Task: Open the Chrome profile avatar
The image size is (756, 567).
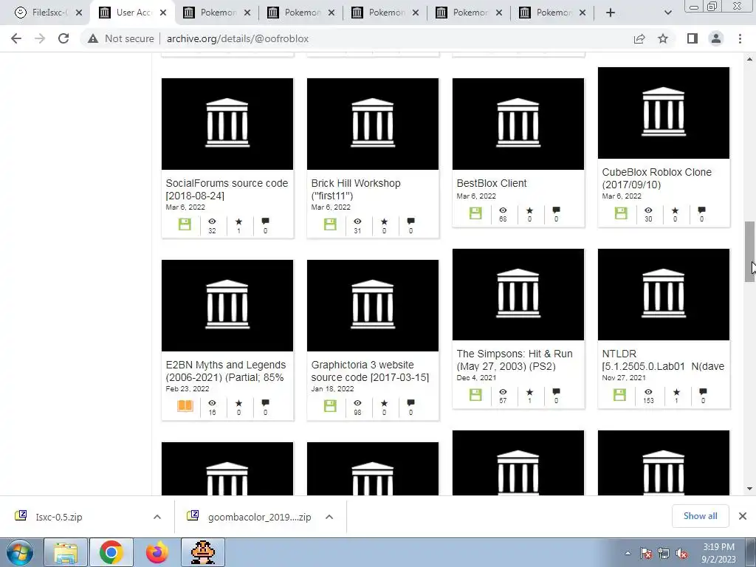Action: click(716, 38)
